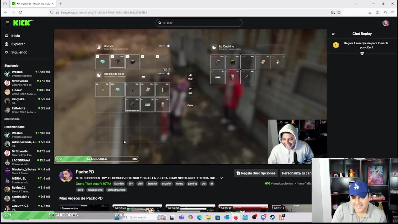Open Task View on the taskbar
The height and width of the screenshot is (224, 398).
pos(172,217)
